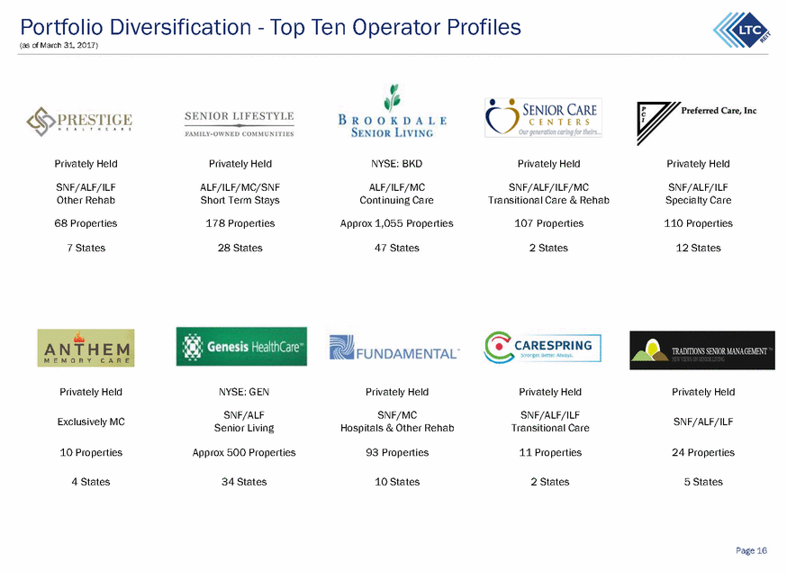This screenshot has width=787, height=572.
Task: Click the LTC REIT logo
Action: tap(741, 30)
